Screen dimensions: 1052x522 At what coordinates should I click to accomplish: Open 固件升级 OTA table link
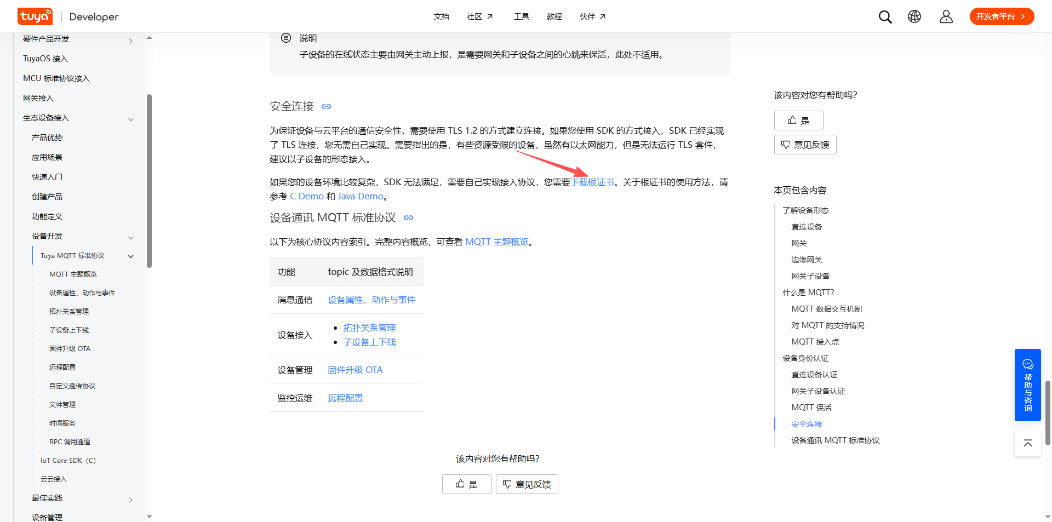(x=355, y=370)
